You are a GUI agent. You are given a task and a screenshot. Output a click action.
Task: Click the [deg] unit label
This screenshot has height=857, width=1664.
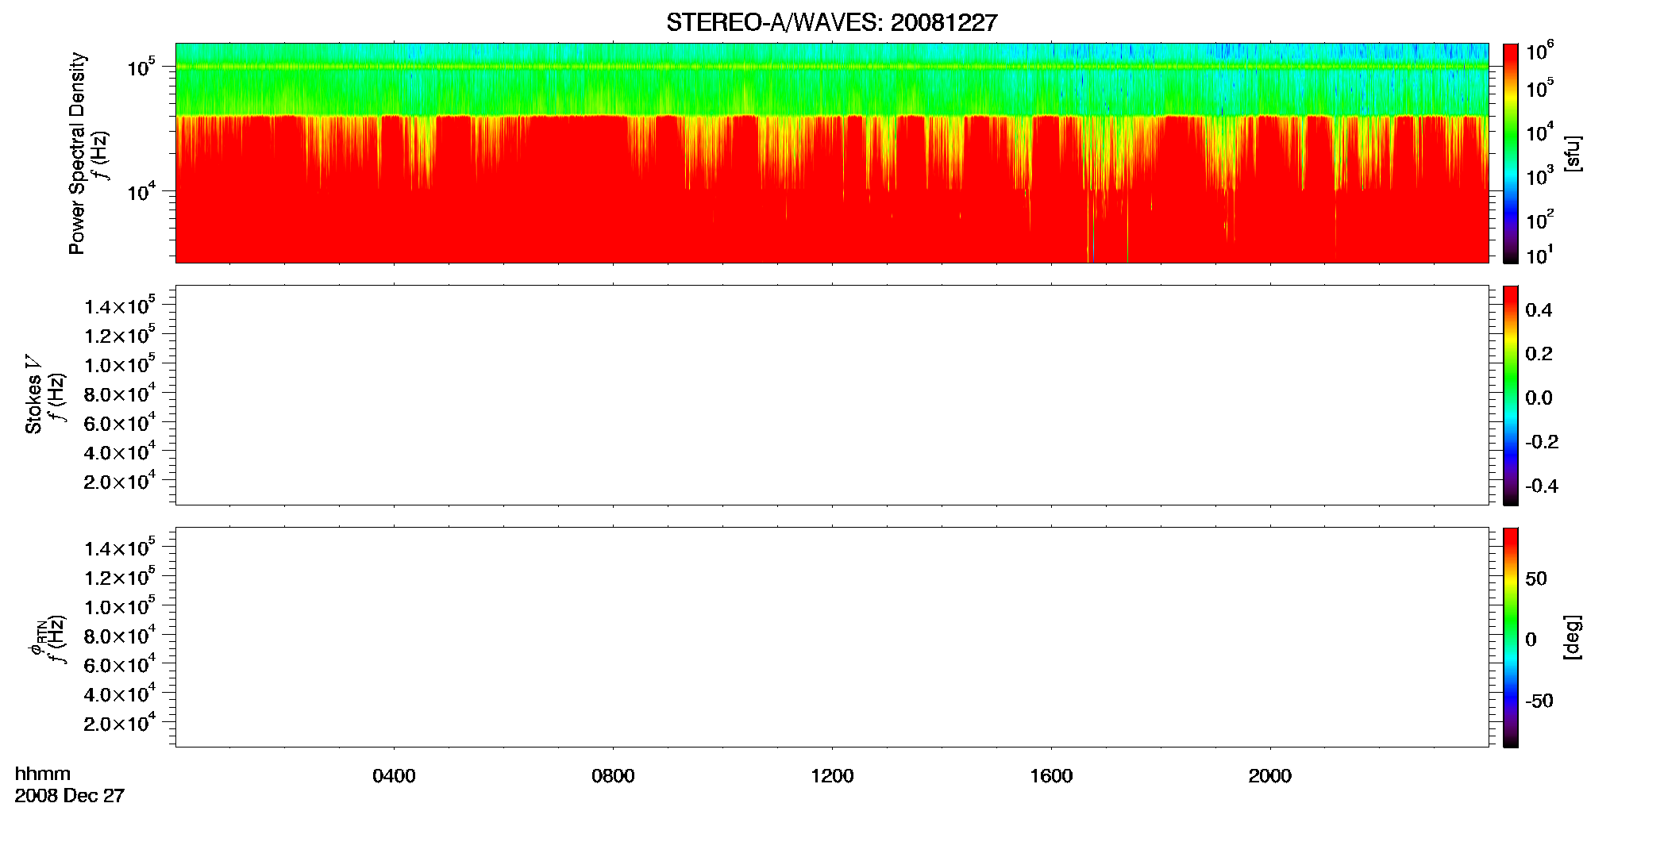[x=1572, y=637]
